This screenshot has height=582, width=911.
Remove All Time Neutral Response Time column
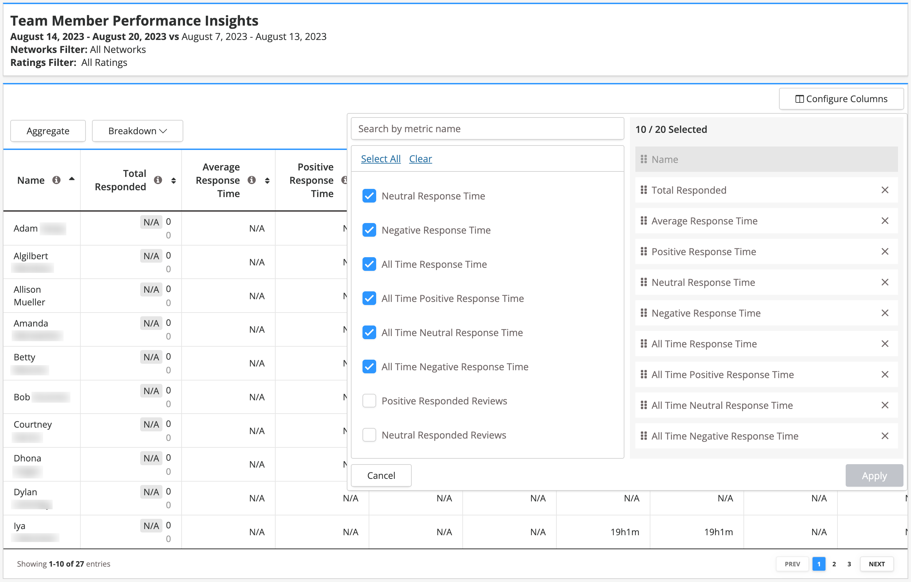pyautogui.click(x=885, y=405)
